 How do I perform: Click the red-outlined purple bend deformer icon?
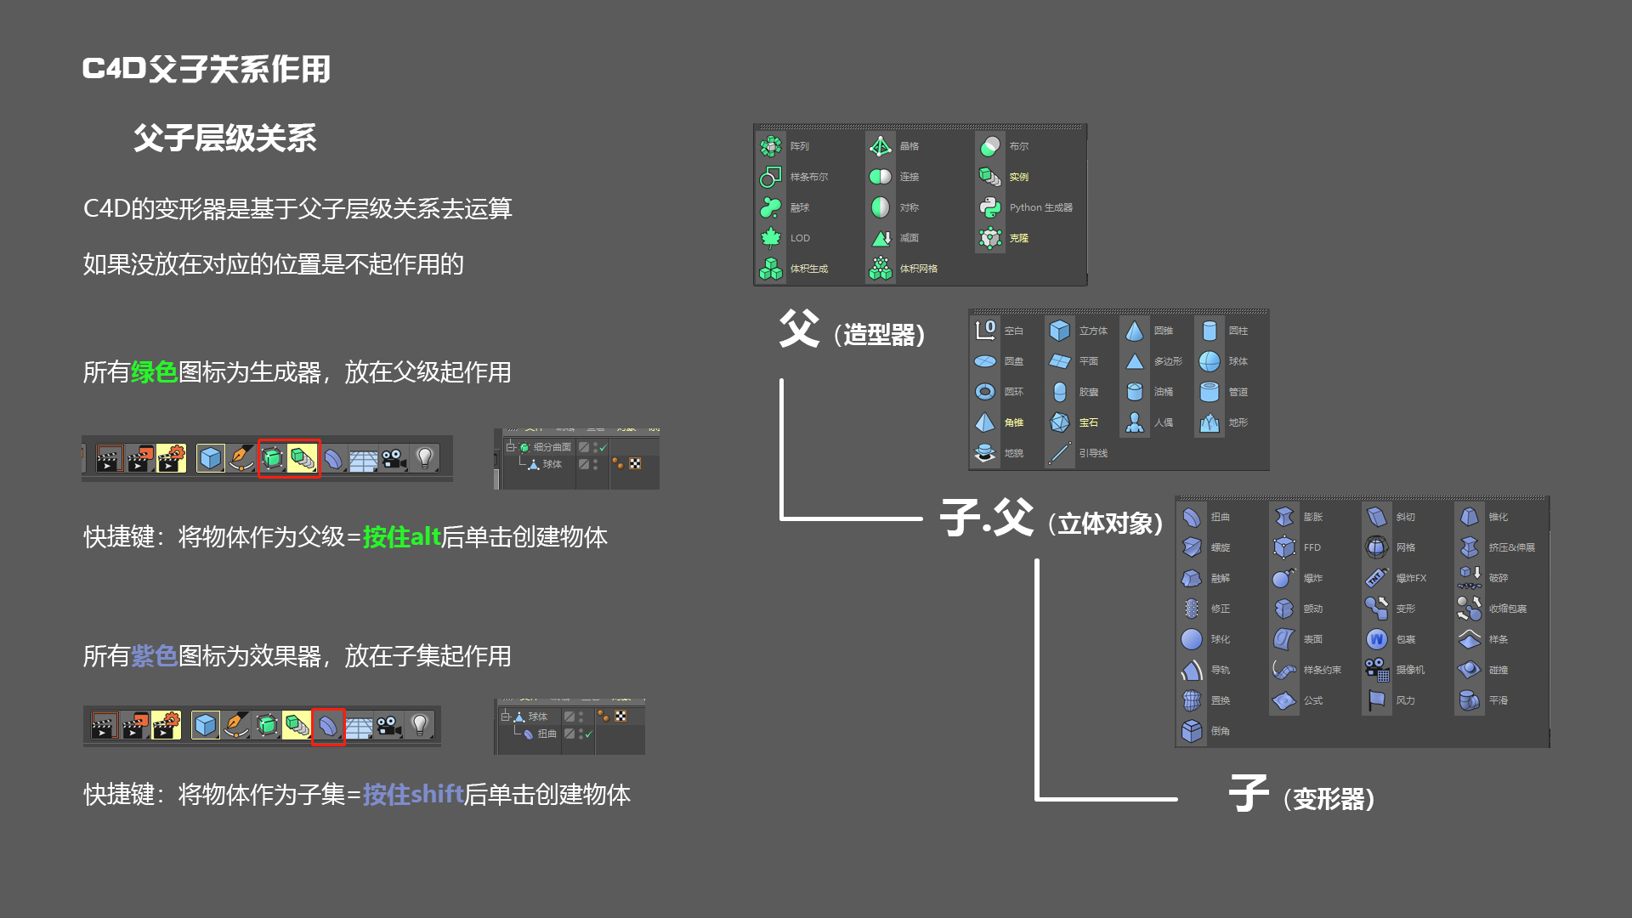click(x=328, y=727)
